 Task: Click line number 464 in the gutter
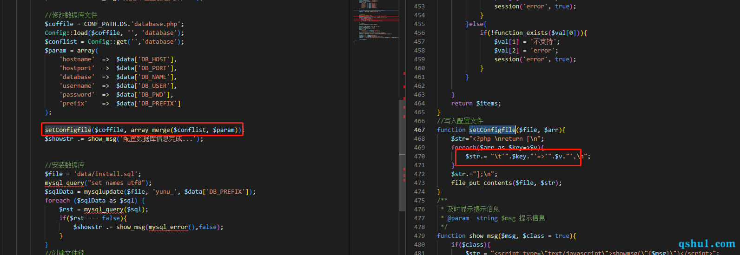click(419, 104)
